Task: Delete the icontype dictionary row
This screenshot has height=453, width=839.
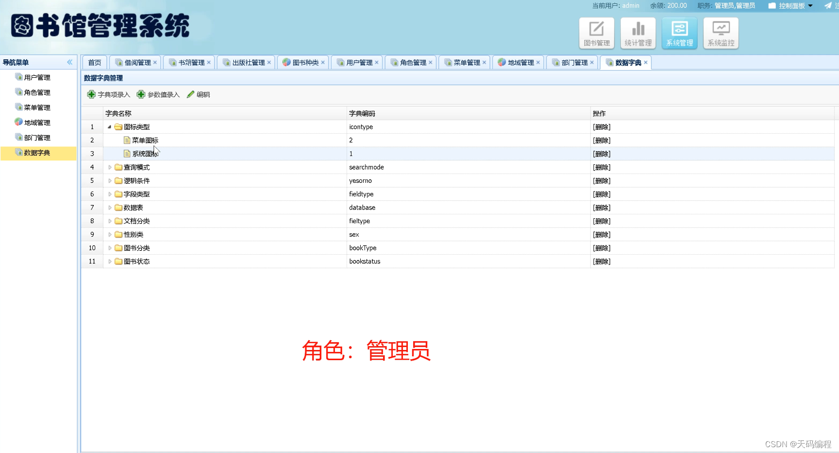Action: tap(602, 127)
